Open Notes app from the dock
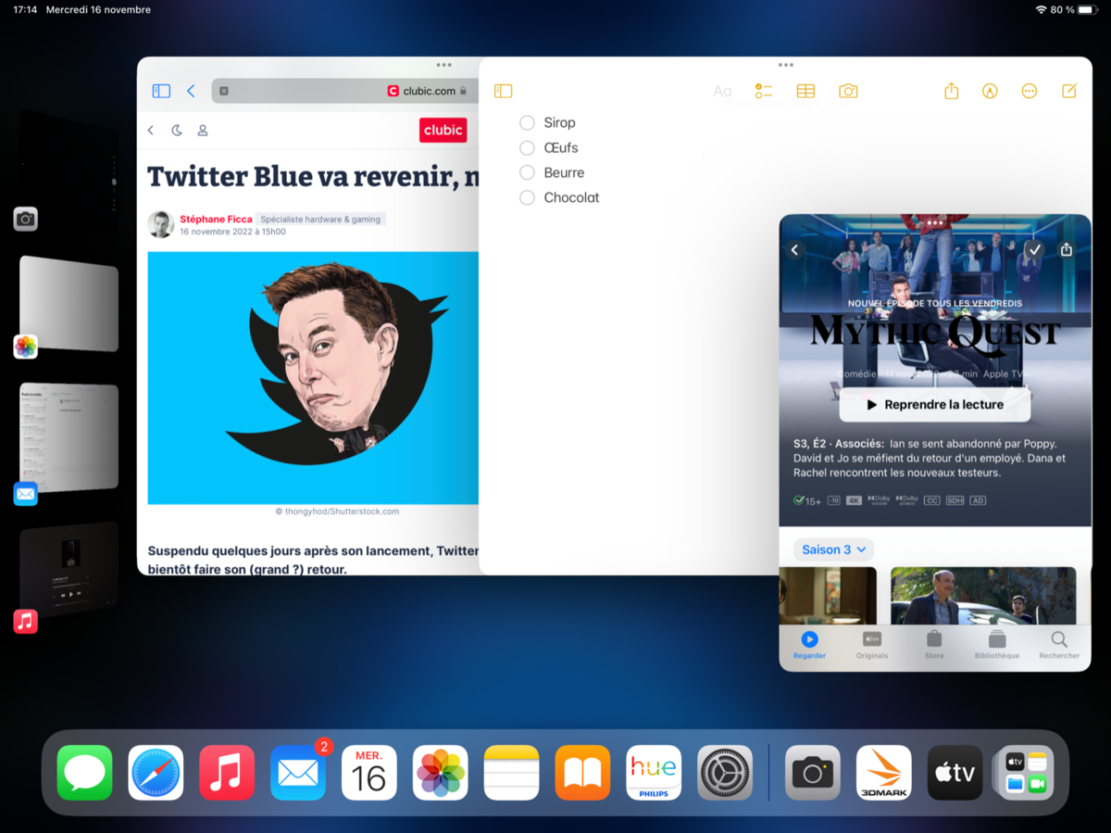 (511, 773)
